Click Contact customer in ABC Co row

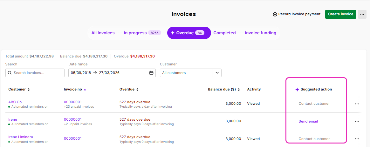(314, 104)
